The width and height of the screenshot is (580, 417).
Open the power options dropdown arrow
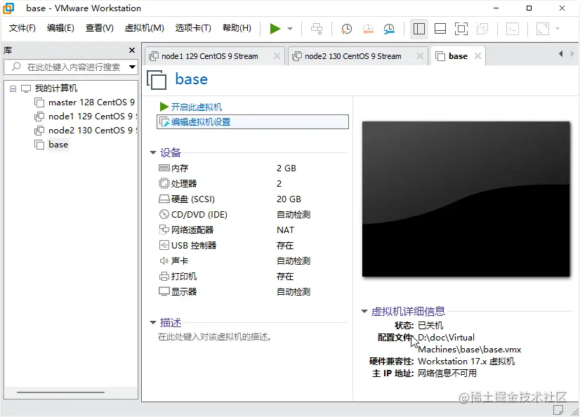(290, 29)
